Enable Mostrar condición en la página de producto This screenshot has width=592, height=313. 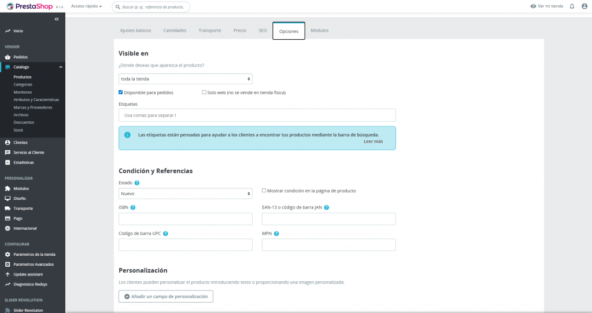click(264, 191)
